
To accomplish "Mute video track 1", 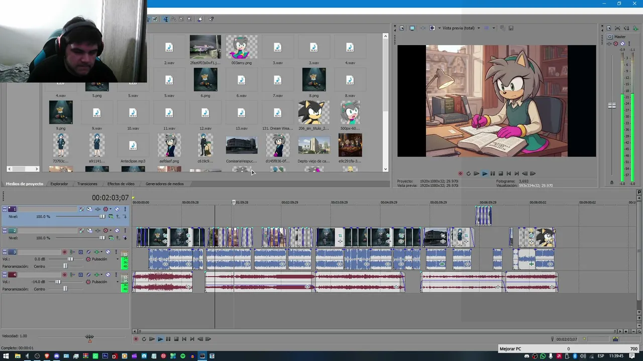I will pos(117,209).
